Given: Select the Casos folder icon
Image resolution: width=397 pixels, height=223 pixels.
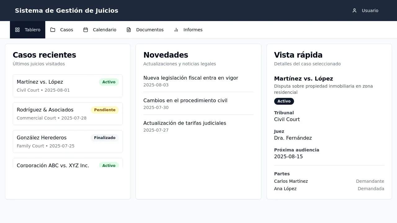Looking at the screenshot, I should (x=53, y=29).
